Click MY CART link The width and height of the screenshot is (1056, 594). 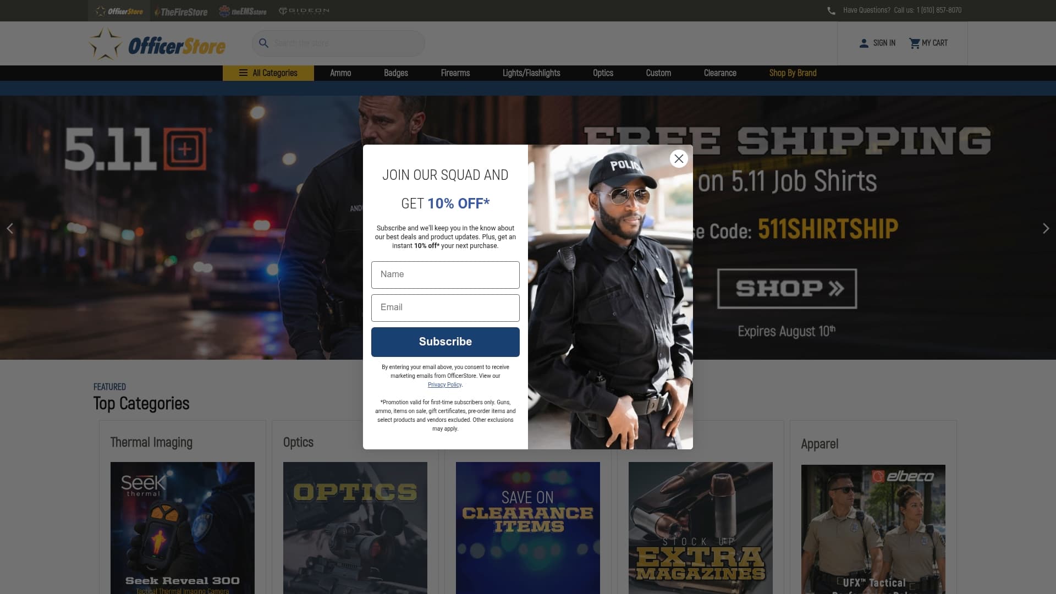point(934,43)
